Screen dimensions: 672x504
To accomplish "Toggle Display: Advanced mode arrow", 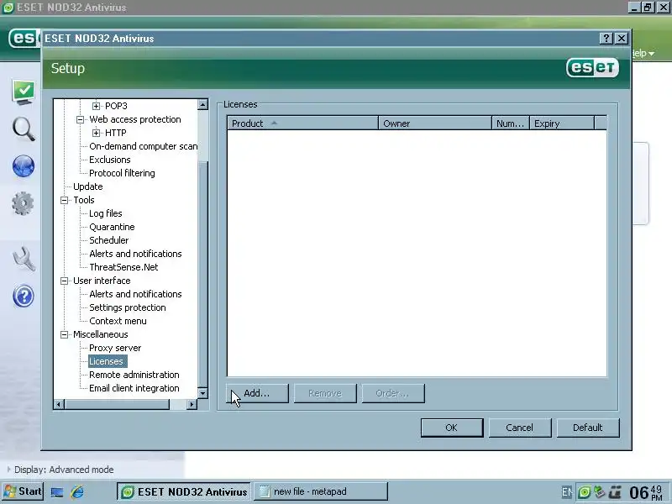I will point(8,470).
